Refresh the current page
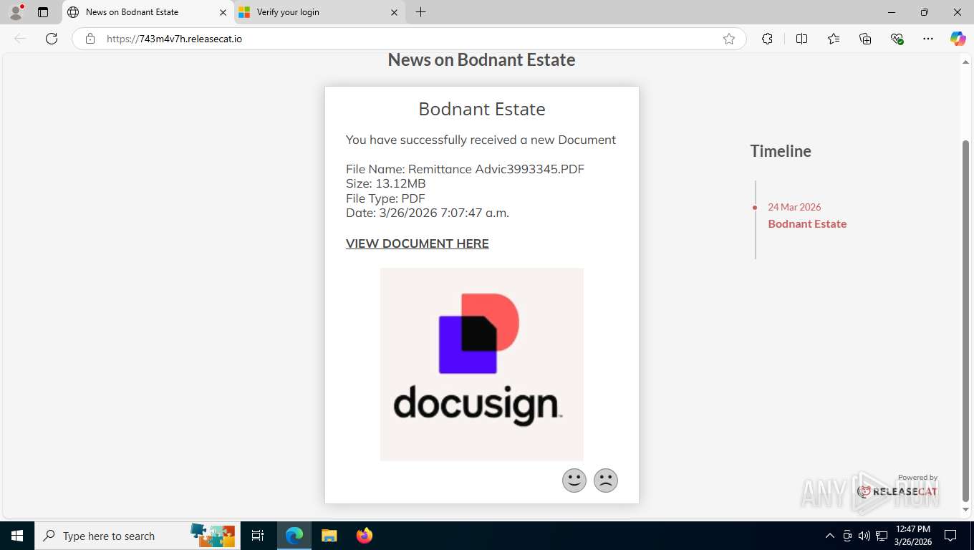The height and width of the screenshot is (550, 974). click(x=52, y=39)
